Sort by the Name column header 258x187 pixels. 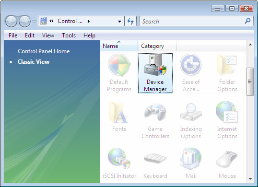119,46
